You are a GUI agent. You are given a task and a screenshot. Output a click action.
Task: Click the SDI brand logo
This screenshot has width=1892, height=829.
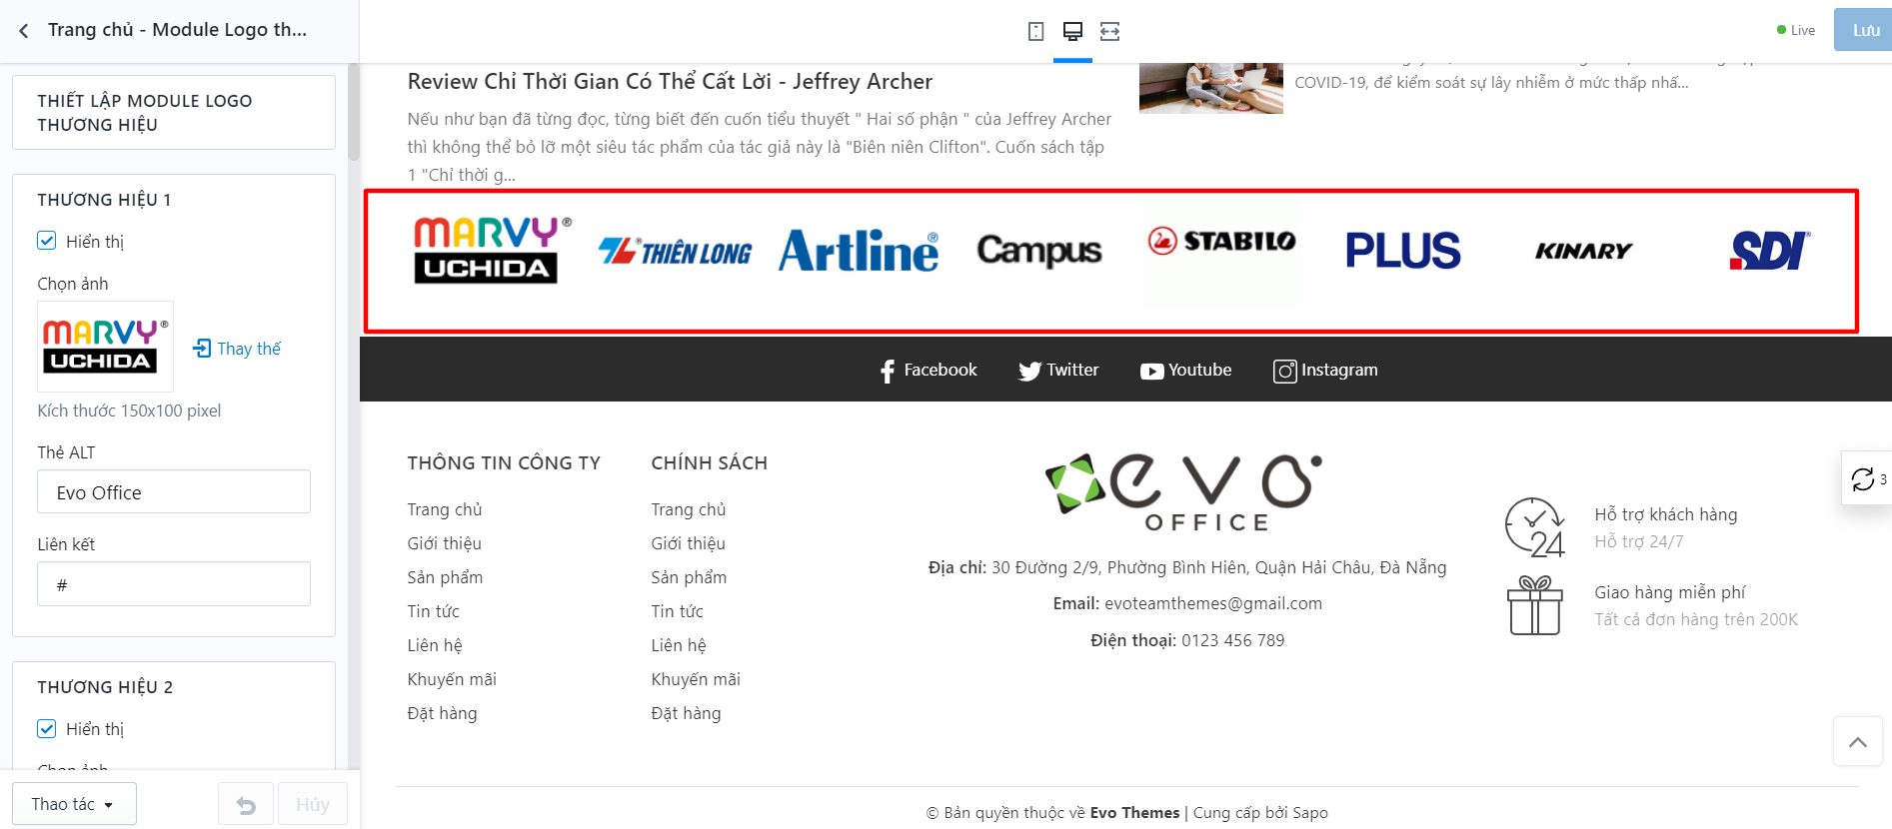click(x=1770, y=251)
